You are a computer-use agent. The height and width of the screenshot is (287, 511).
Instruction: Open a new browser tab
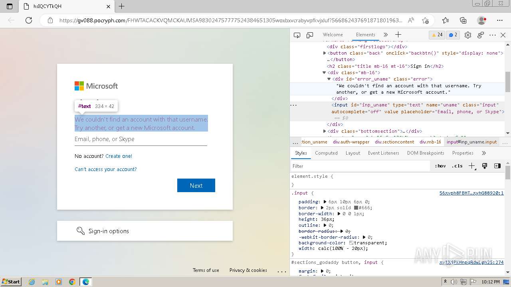pos(122,6)
